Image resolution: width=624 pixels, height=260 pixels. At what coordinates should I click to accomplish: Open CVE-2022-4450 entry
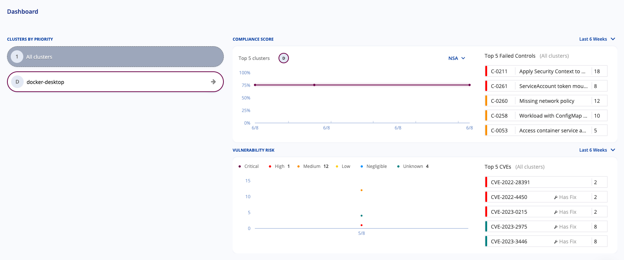pos(546,197)
